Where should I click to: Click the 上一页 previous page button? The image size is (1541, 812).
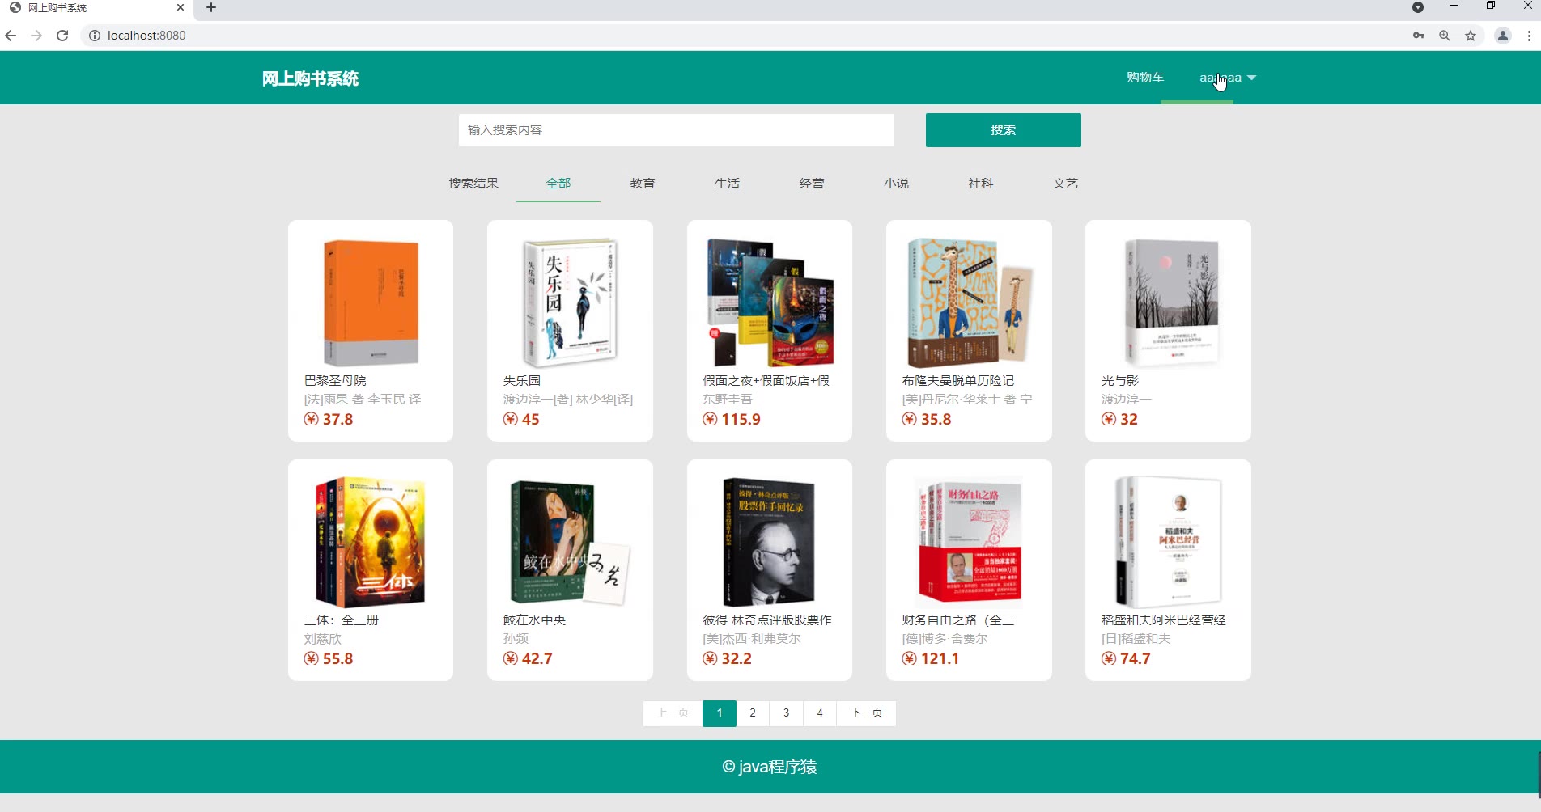[x=673, y=713]
